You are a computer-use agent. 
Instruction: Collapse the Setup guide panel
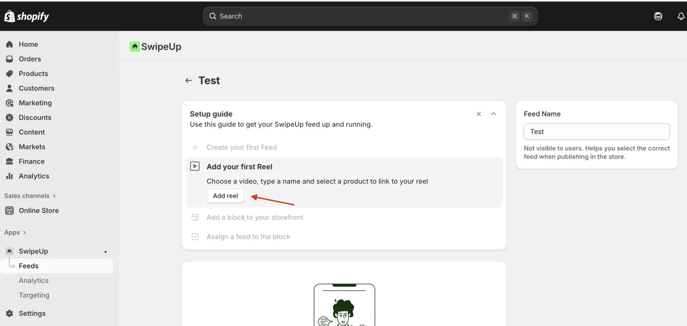(494, 114)
